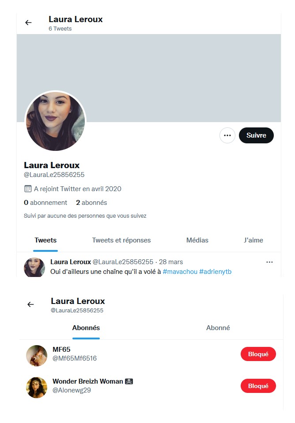Viewport: 295px width, 423px height.
Task: Select the J'aime tab
Action: (x=253, y=240)
